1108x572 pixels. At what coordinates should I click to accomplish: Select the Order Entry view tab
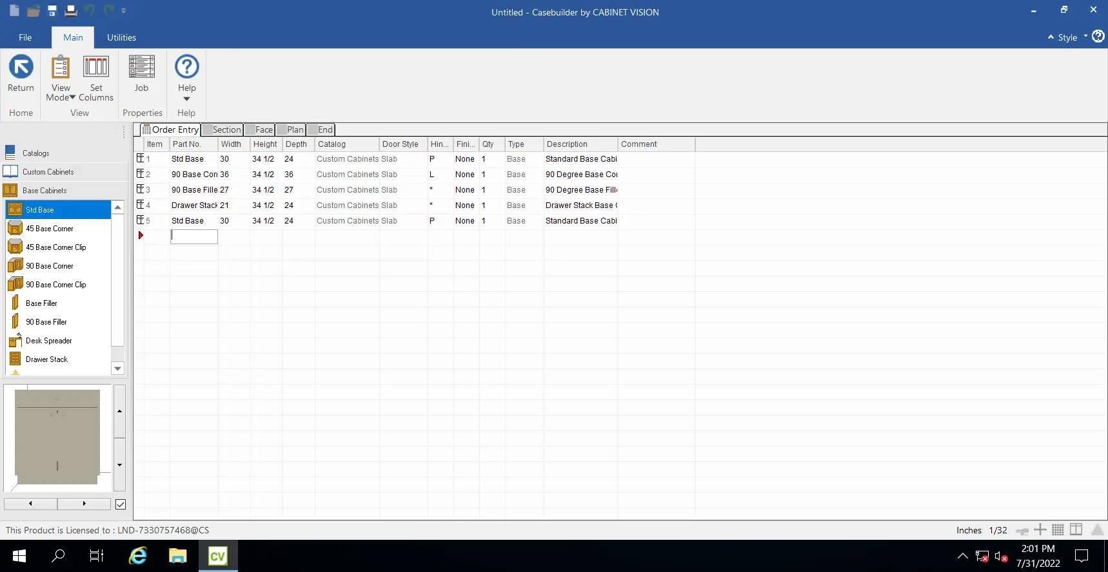pyautogui.click(x=170, y=129)
